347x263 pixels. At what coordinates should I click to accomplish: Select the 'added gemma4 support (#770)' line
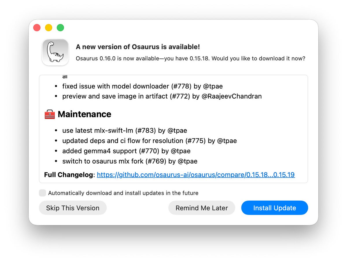pyautogui.click(x=126, y=151)
